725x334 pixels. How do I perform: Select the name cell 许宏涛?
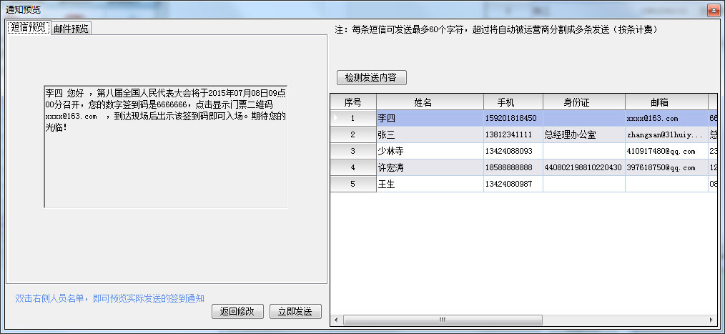(x=430, y=167)
